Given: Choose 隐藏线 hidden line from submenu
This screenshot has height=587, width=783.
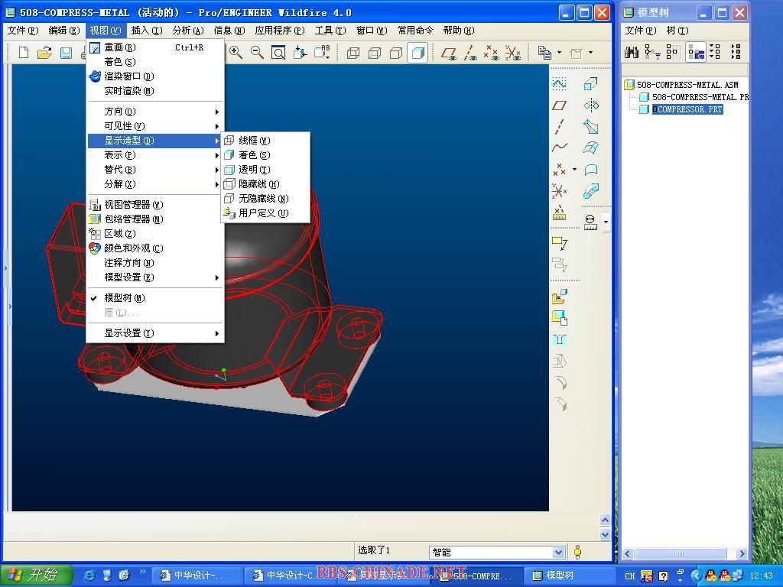Looking at the screenshot, I should [265, 184].
